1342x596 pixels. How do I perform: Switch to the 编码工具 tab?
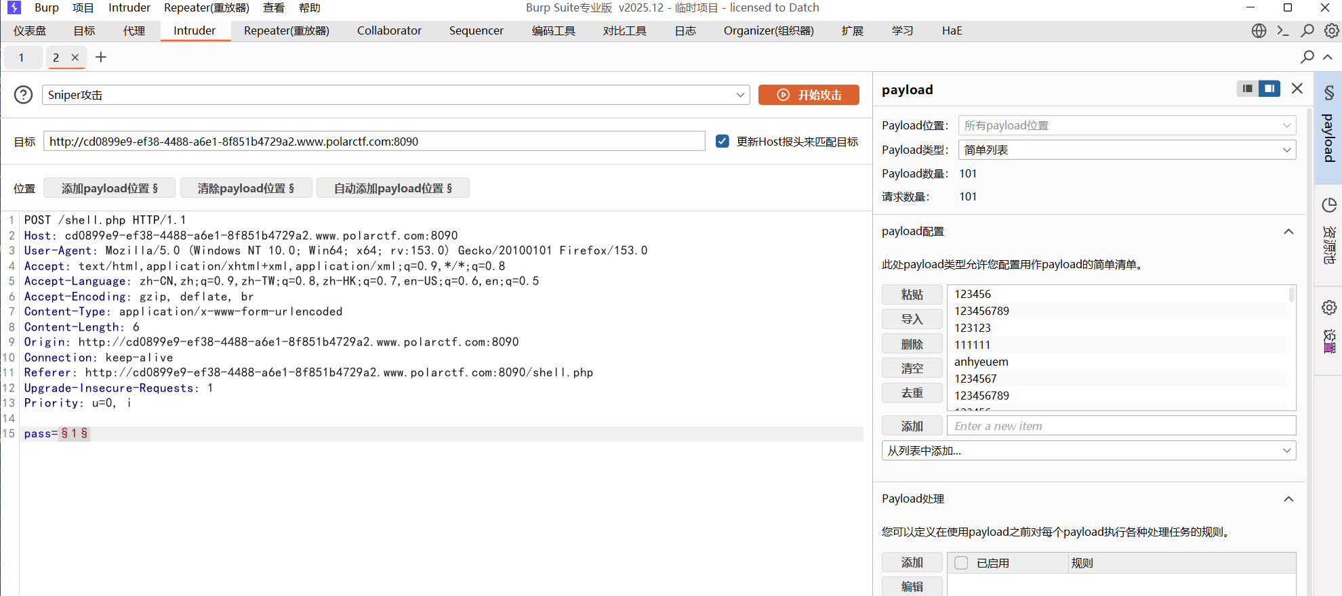554,30
